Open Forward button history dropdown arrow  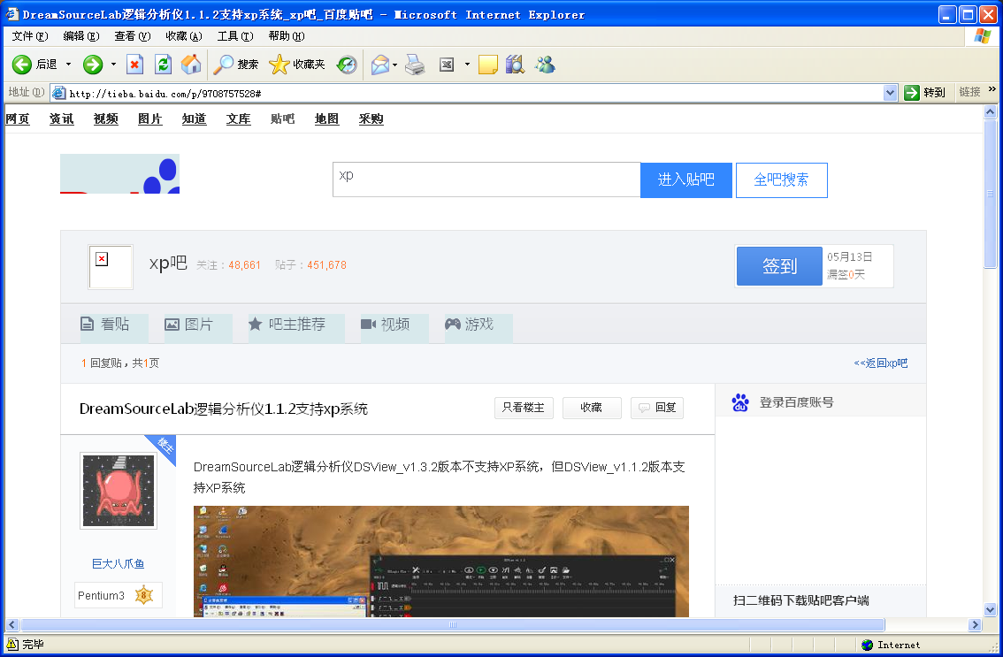click(x=113, y=64)
